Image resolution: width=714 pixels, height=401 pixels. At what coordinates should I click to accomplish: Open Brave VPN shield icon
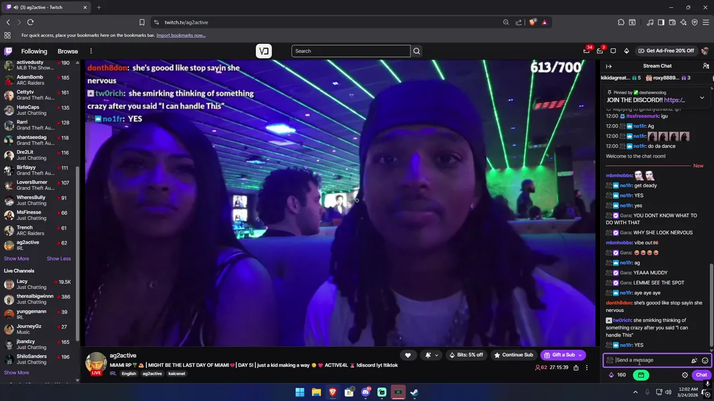[694, 22]
